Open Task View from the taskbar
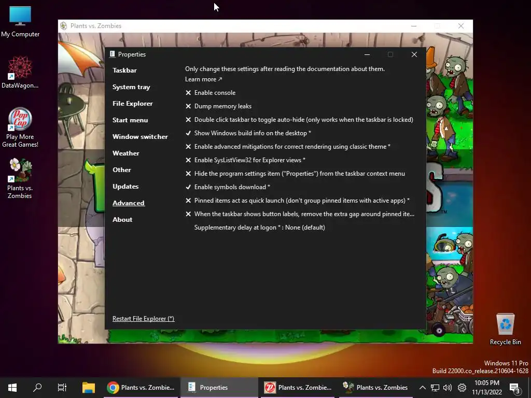The height and width of the screenshot is (398, 531). (x=62, y=388)
